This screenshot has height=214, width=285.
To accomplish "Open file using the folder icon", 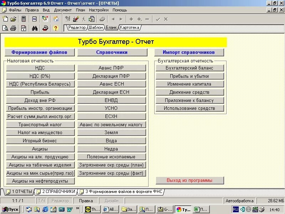I will pyautogui.click(x=13, y=19).
